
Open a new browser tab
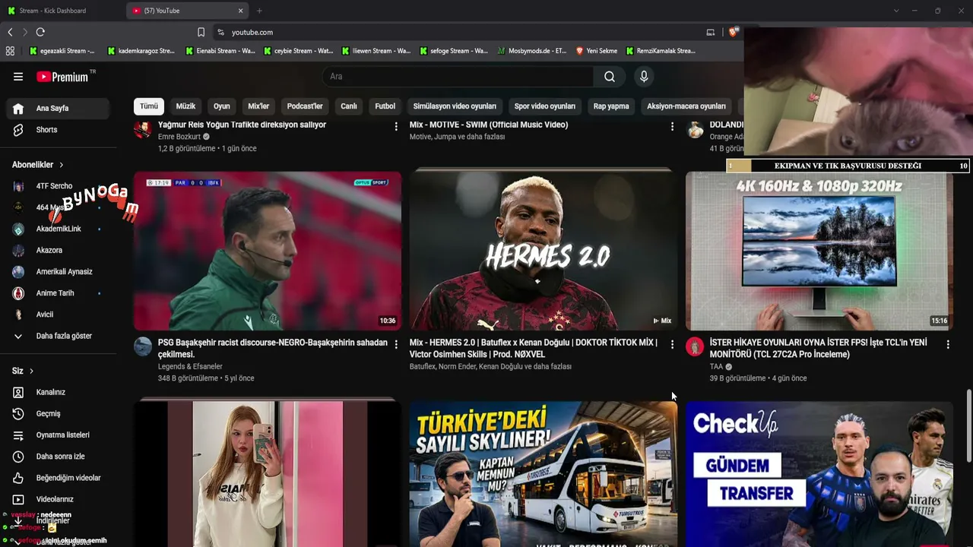tap(259, 11)
